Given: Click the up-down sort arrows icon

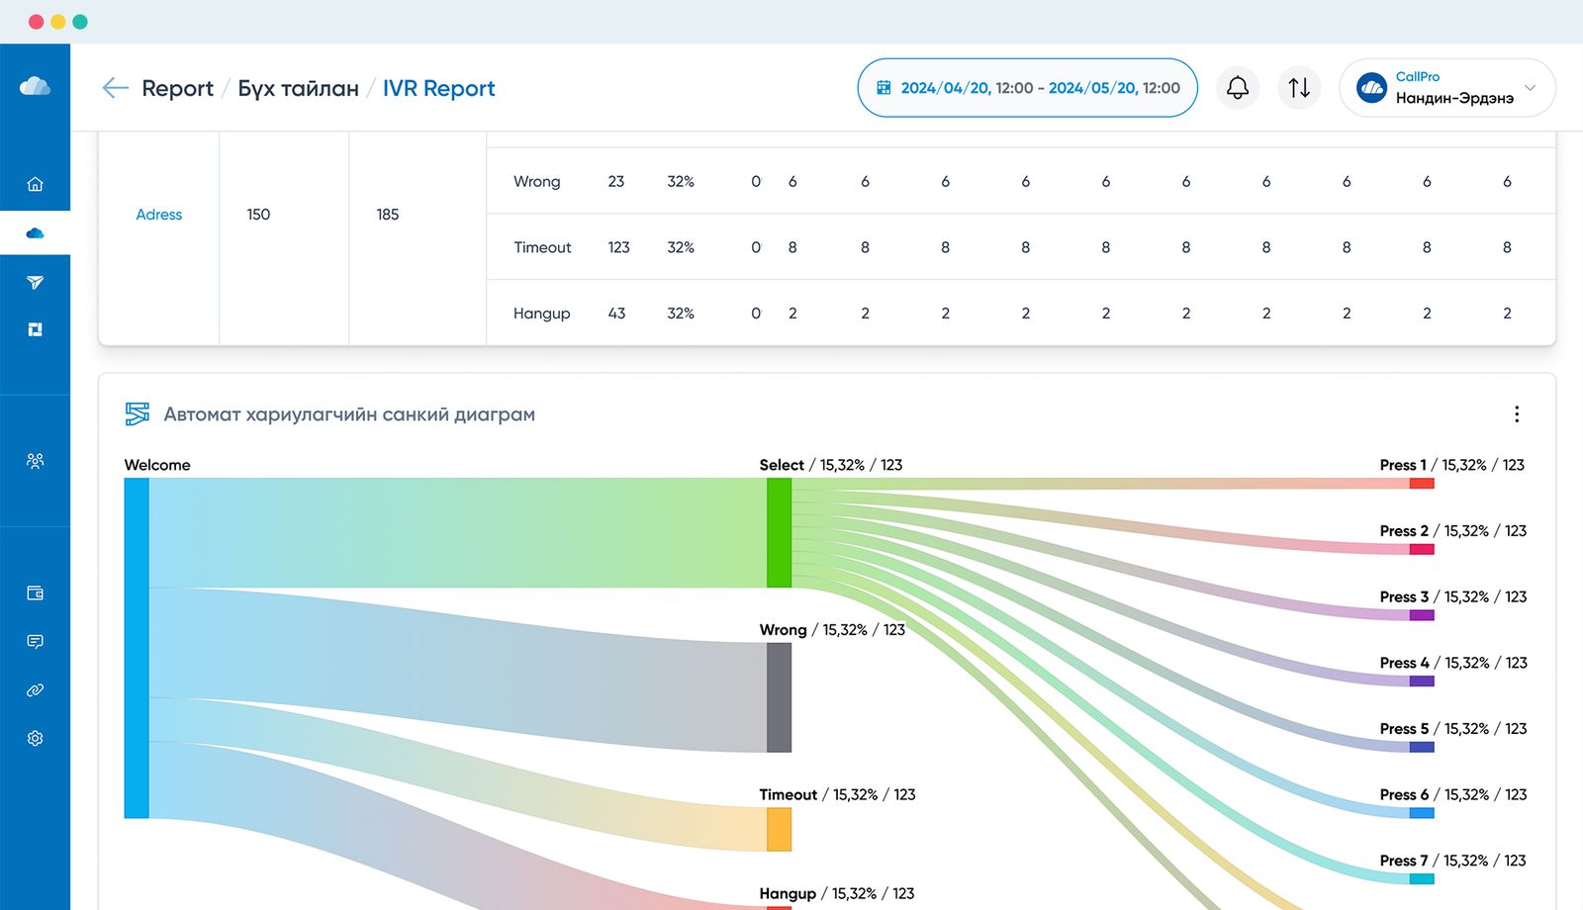Looking at the screenshot, I should pyautogui.click(x=1299, y=88).
